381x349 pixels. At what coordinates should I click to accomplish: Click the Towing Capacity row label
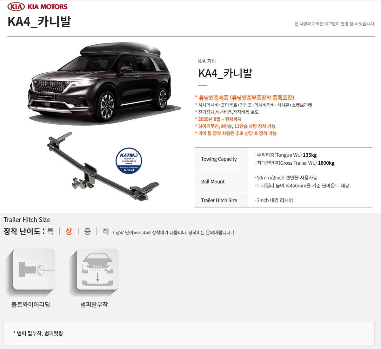coord(219,159)
